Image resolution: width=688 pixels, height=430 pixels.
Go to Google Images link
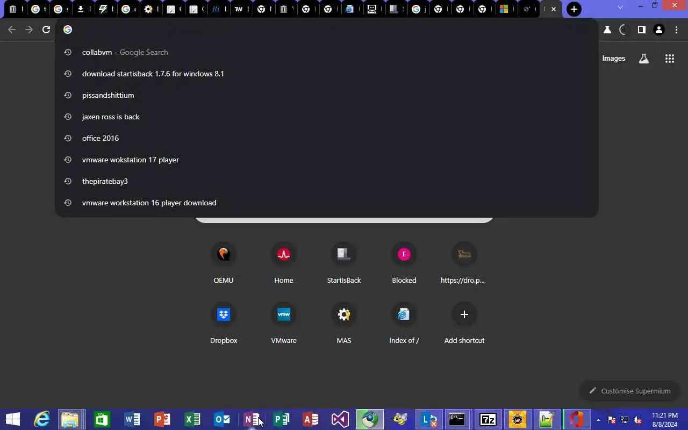[x=614, y=59]
